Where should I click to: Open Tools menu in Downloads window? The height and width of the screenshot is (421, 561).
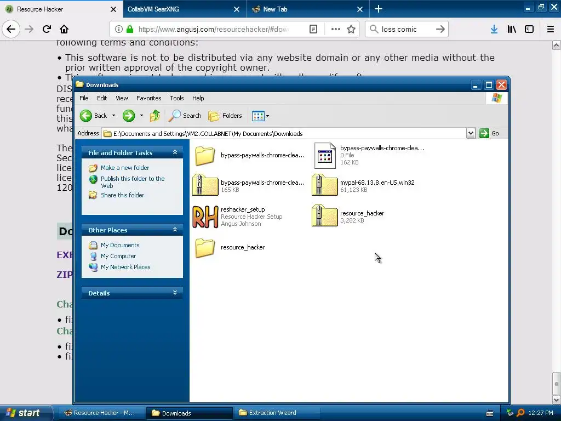click(x=177, y=98)
